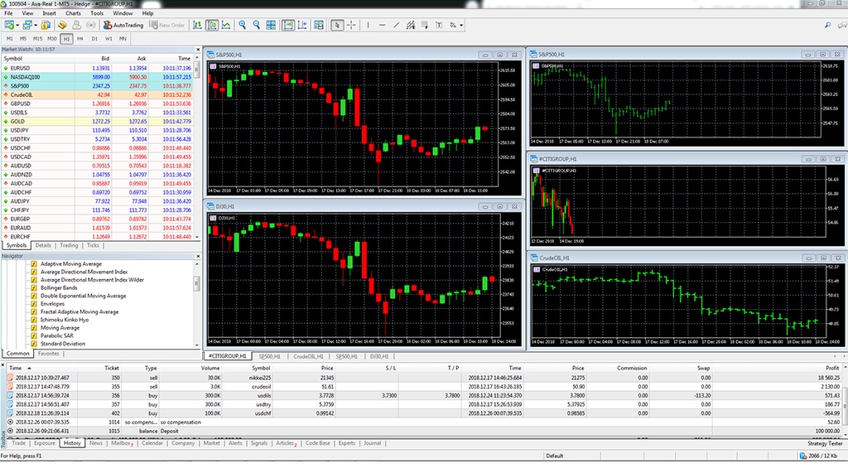Switch timeframe to H4
The height and width of the screenshot is (468, 848).
point(80,39)
